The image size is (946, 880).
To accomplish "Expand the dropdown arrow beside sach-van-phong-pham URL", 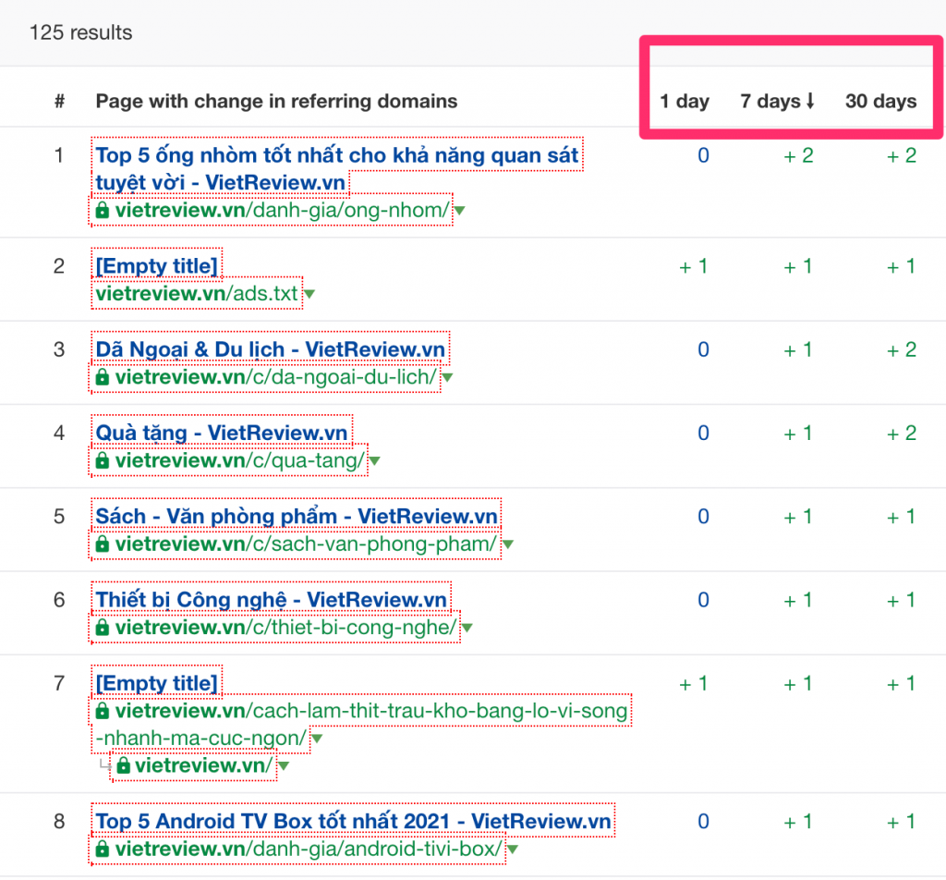I will click(x=508, y=544).
